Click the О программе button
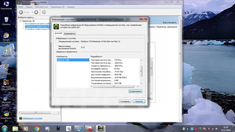This screenshot has height=132, width=235. [135, 91]
